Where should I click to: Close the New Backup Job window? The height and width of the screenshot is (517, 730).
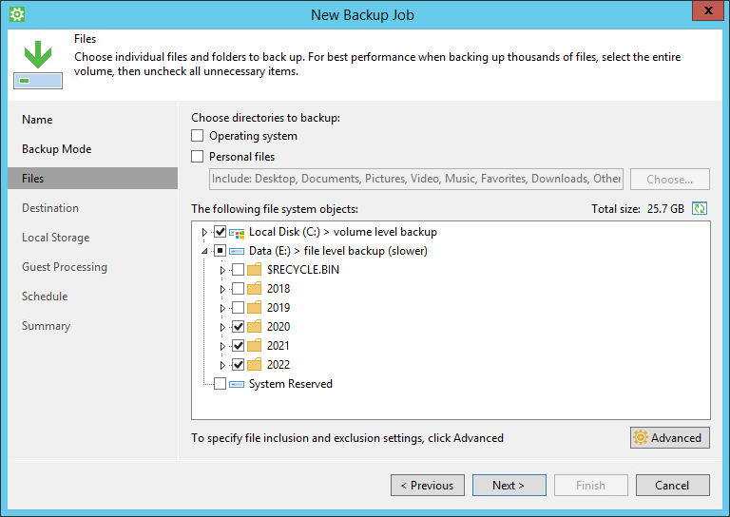tap(708, 10)
